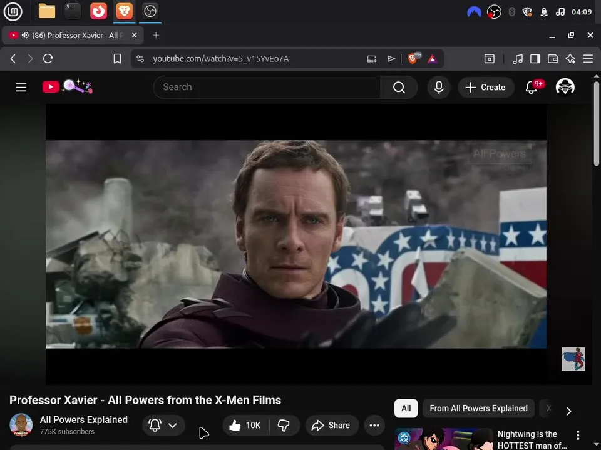Open the YouTube guide hamburger menu
The height and width of the screenshot is (450, 601).
pos(21,87)
